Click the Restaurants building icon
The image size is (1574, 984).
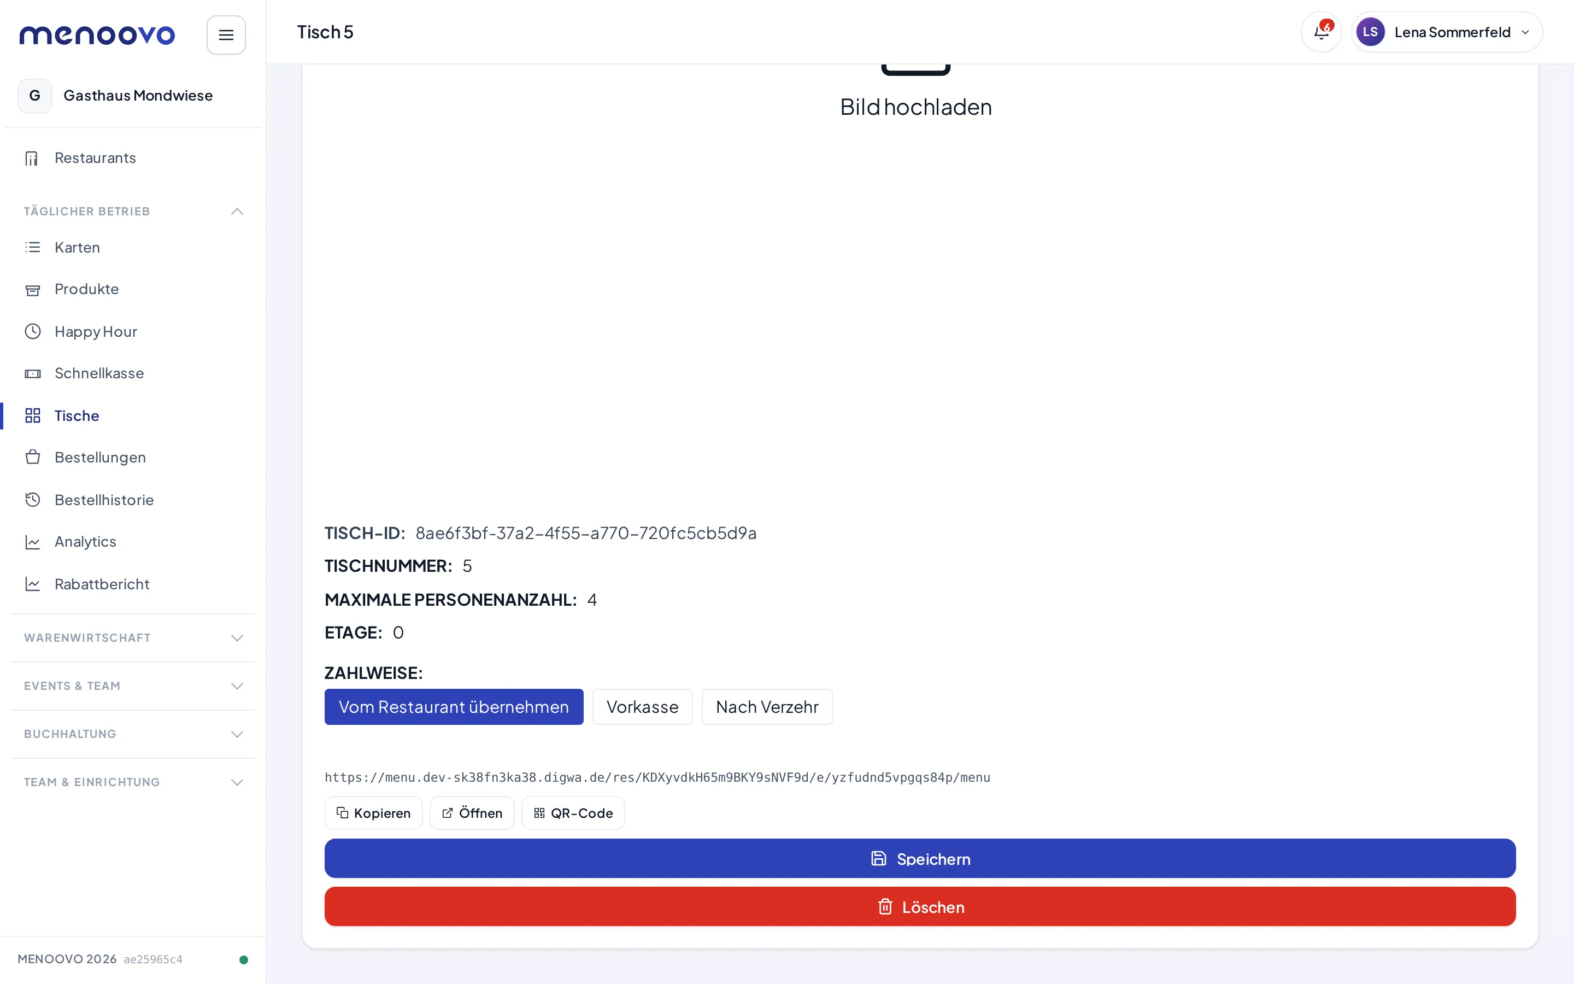[32, 158]
